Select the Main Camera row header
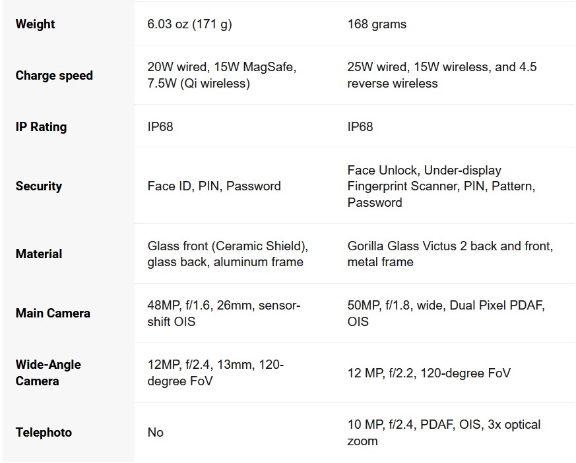 53,313
